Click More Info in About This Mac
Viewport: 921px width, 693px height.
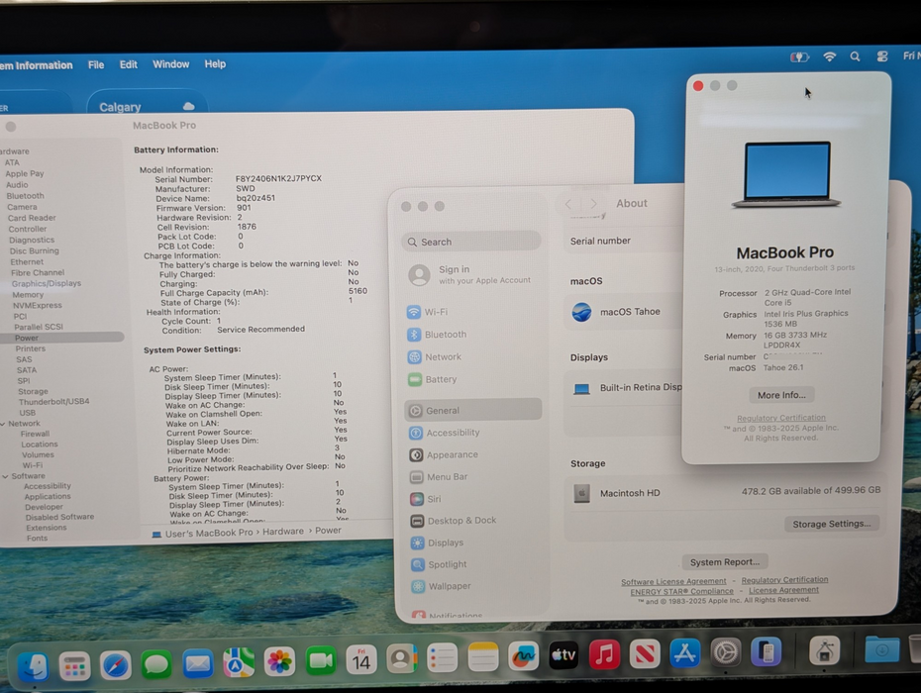pyautogui.click(x=781, y=395)
